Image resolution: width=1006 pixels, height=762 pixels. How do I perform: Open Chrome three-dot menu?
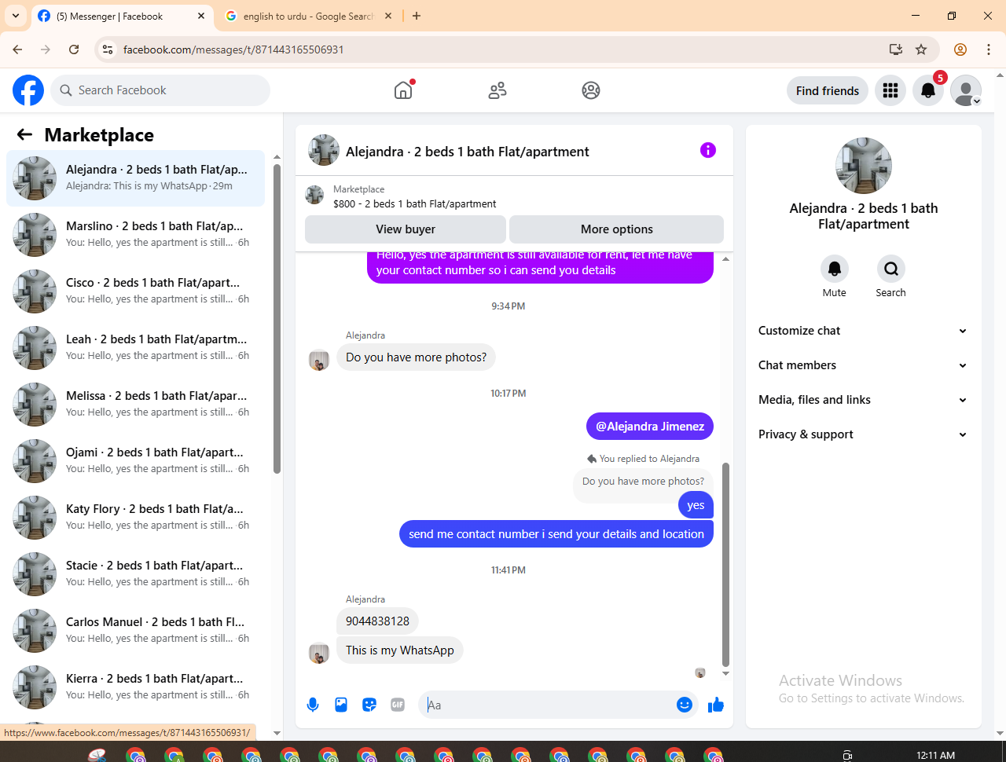[989, 49]
